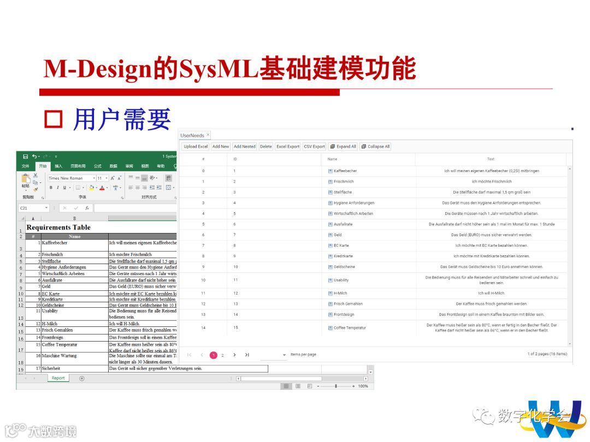The width and height of the screenshot is (590, 442).
Task: Apply yellow fill color to cell
Action: [x=91, y=188]
